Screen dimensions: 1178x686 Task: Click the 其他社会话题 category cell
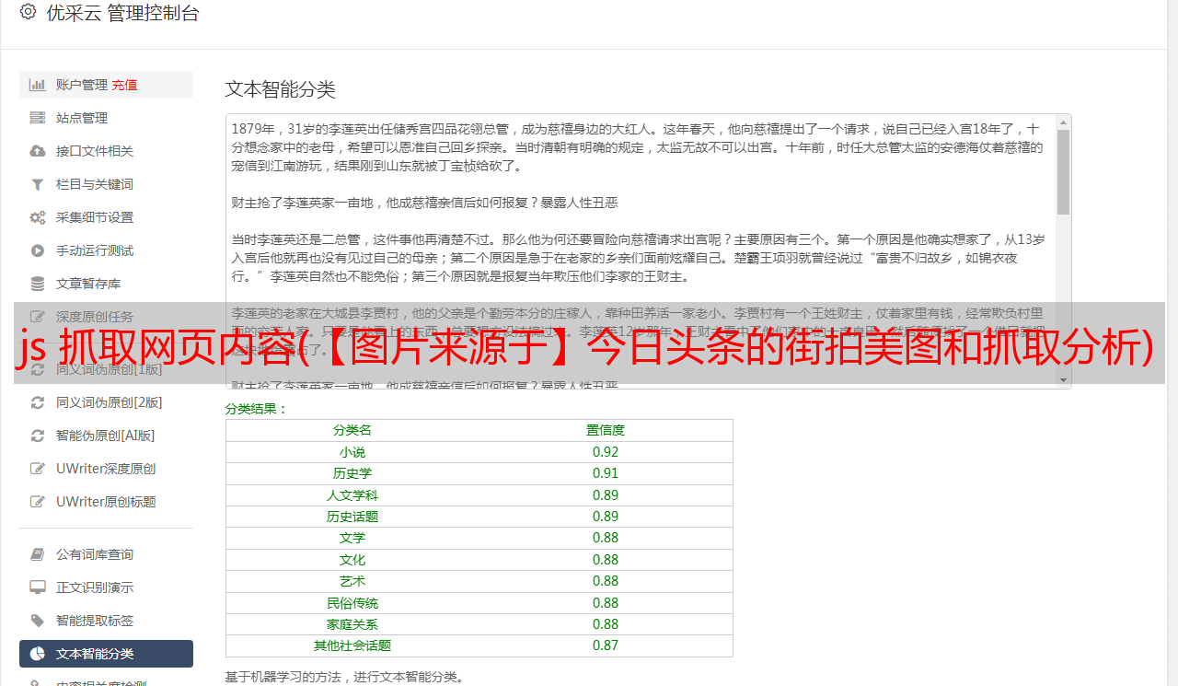[x=352, y=645]
